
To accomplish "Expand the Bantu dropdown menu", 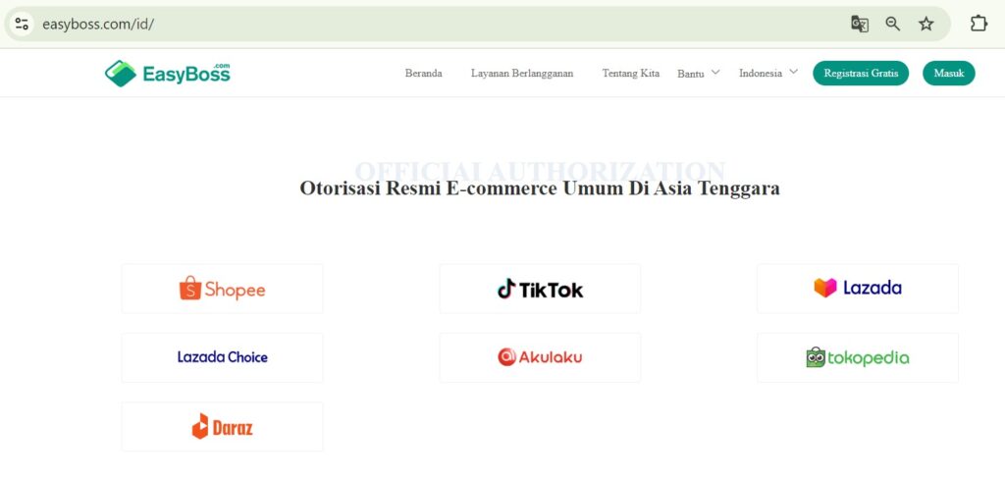I will [x=699, y=73].
